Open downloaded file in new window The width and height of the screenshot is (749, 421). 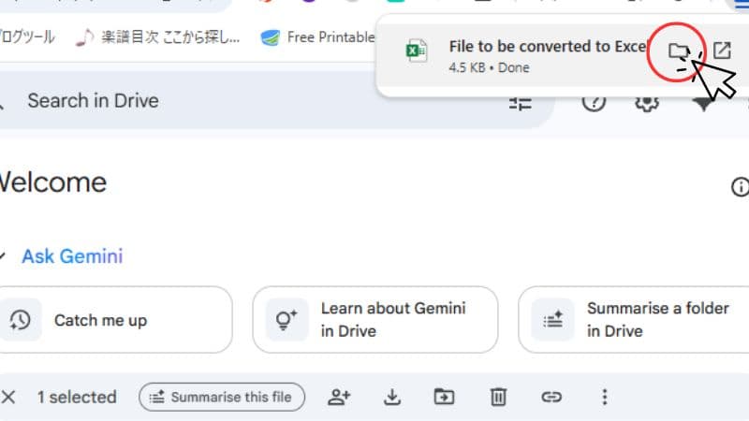[x=722, y=51]
